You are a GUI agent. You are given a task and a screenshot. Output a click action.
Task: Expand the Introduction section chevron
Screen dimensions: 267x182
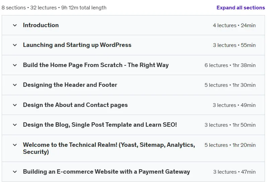pos(15,25)
